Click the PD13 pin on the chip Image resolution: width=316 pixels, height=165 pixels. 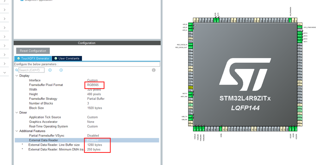pyautogui.click(x=300, y=88)
